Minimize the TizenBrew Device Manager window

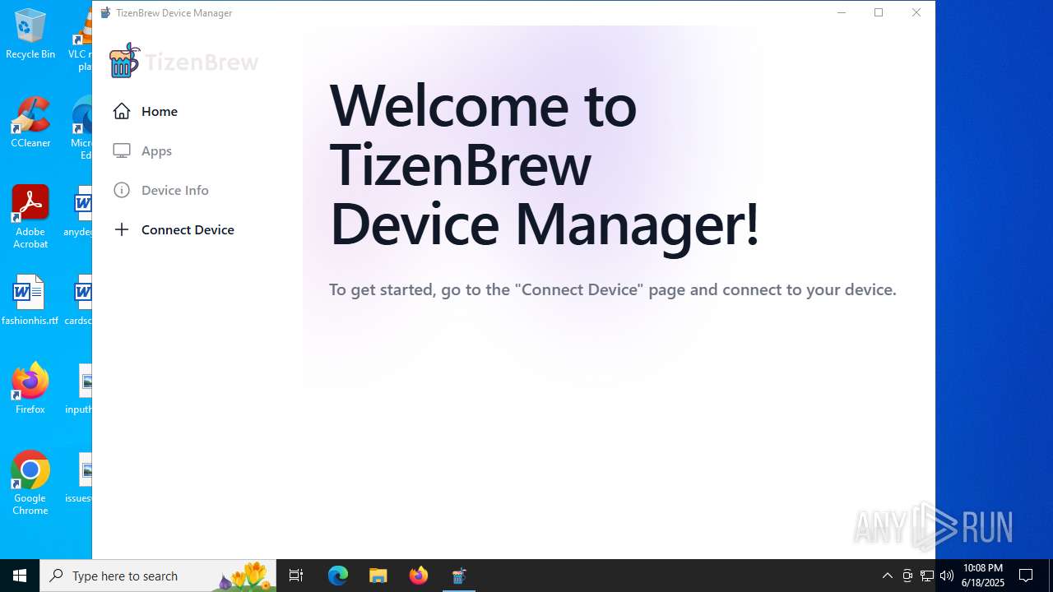pyautogui.click(x=842, y=12)
